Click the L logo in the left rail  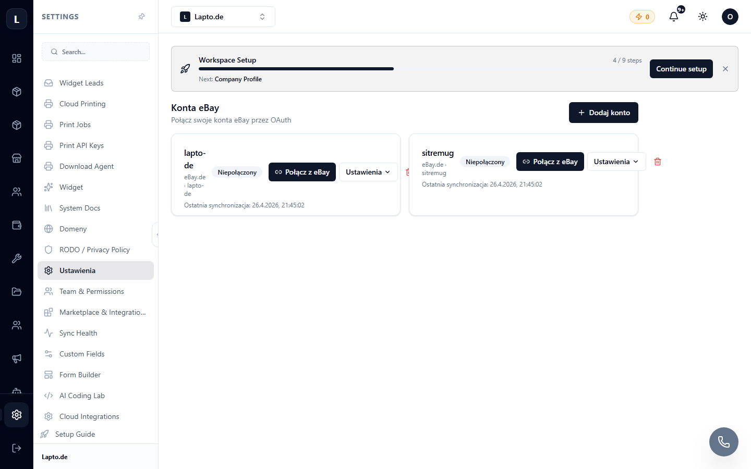pos(17,19)
